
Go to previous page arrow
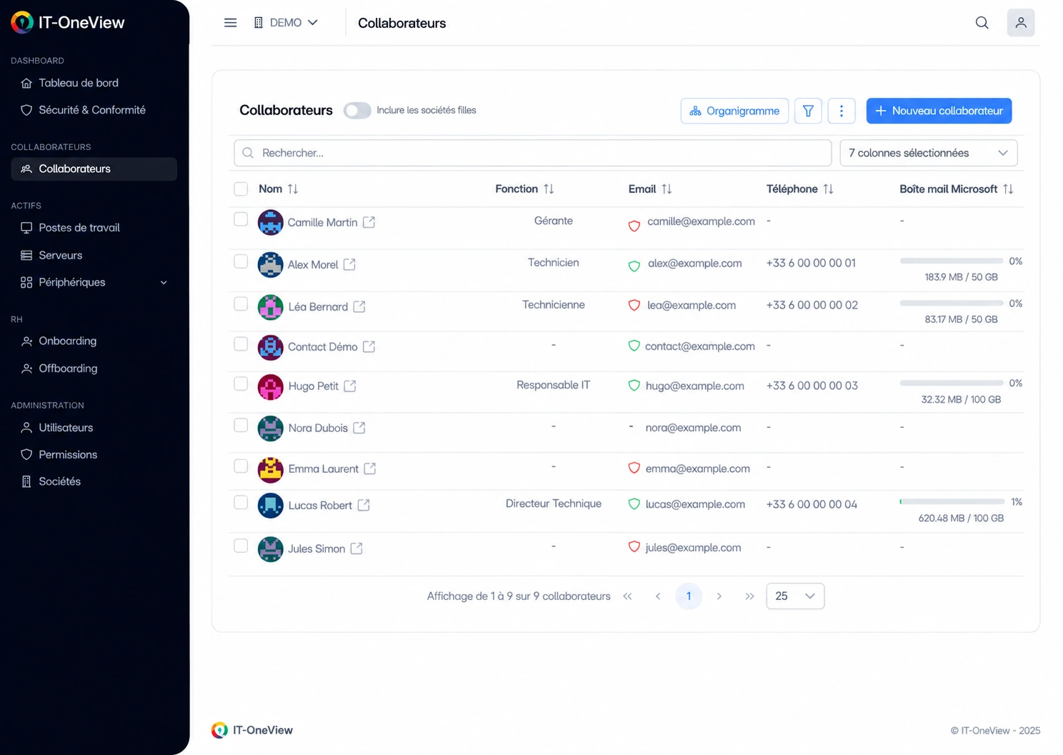click(x=658, y=596)
